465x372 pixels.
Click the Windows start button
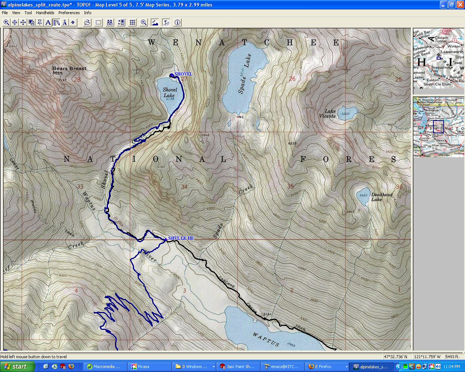(x=17, y=367)
